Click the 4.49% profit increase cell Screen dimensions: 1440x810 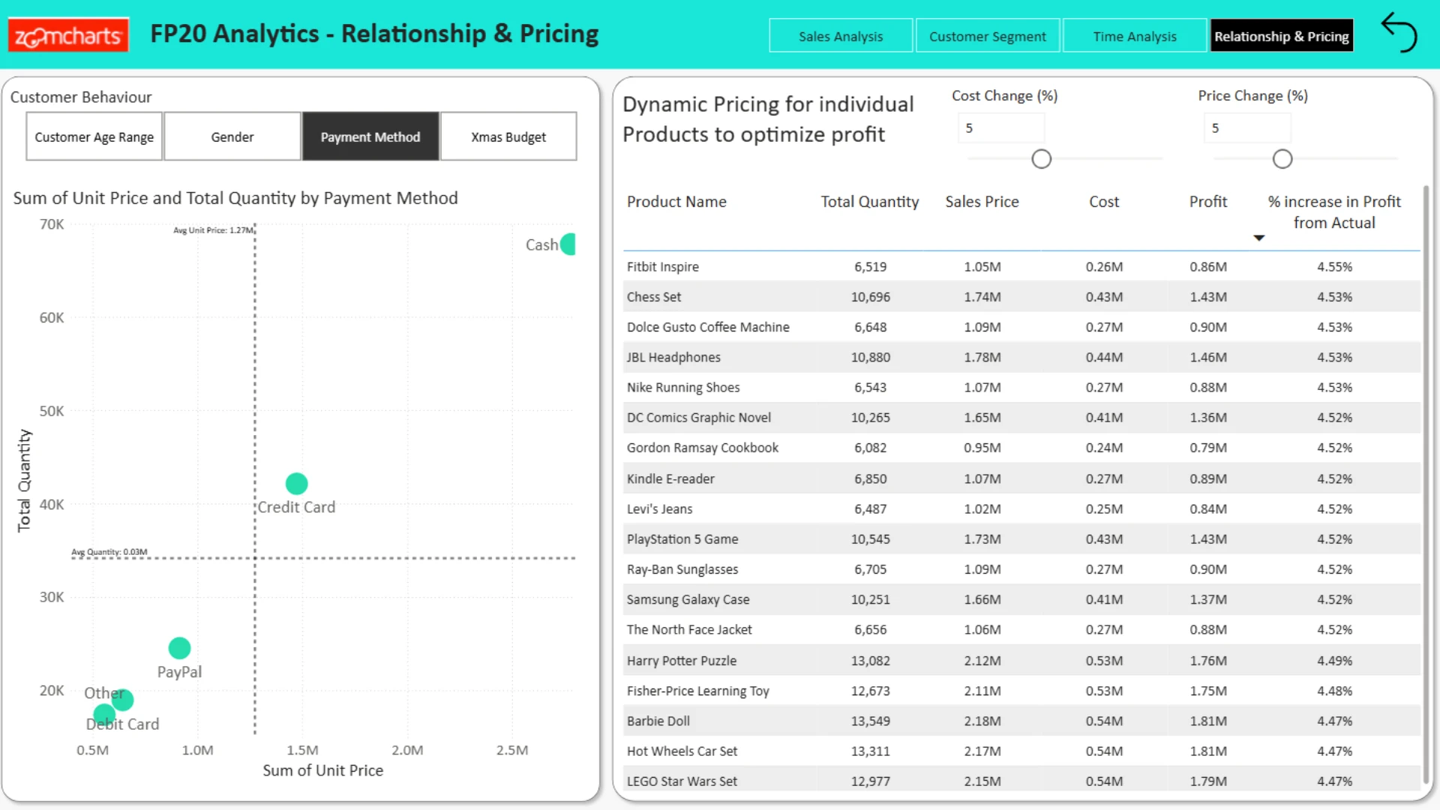pos(1334,661)
